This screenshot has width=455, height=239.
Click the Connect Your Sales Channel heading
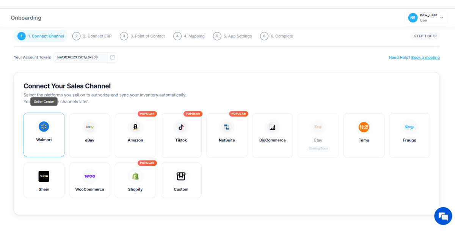pyautogui.click(x=67, y=86)
